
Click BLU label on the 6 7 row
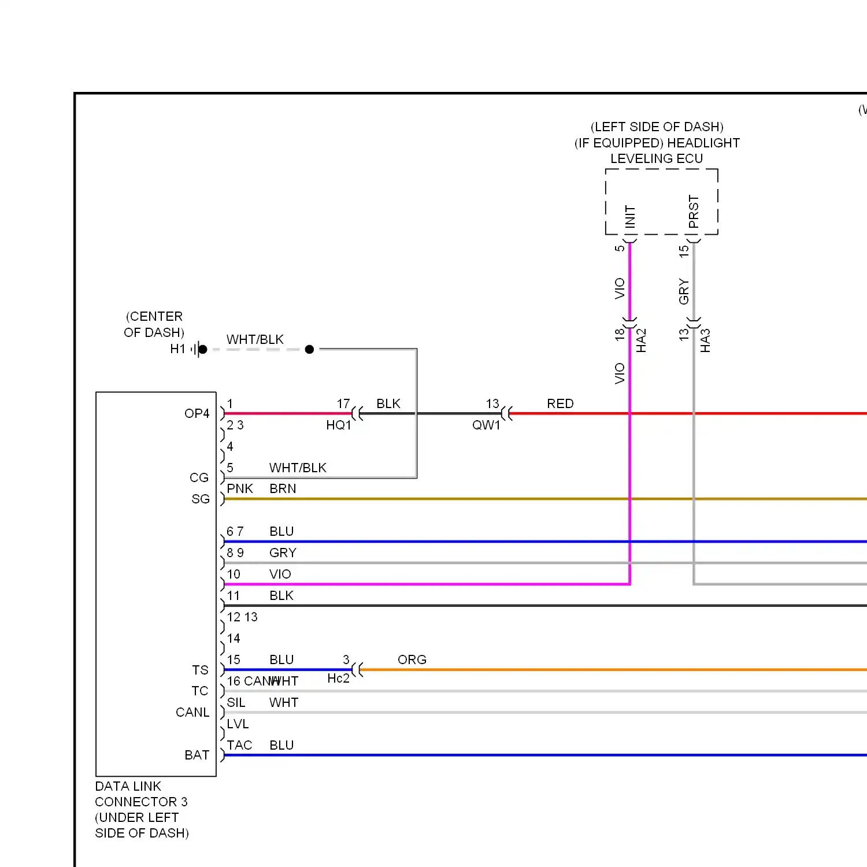[x=281, y=531]
